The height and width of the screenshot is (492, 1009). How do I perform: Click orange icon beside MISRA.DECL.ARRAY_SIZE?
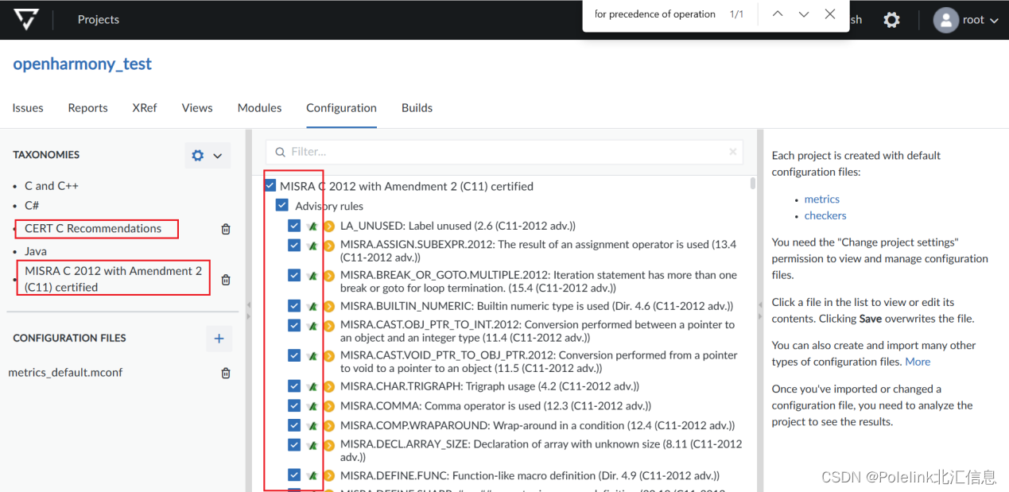pyautogui.click(x=328, y=445)
